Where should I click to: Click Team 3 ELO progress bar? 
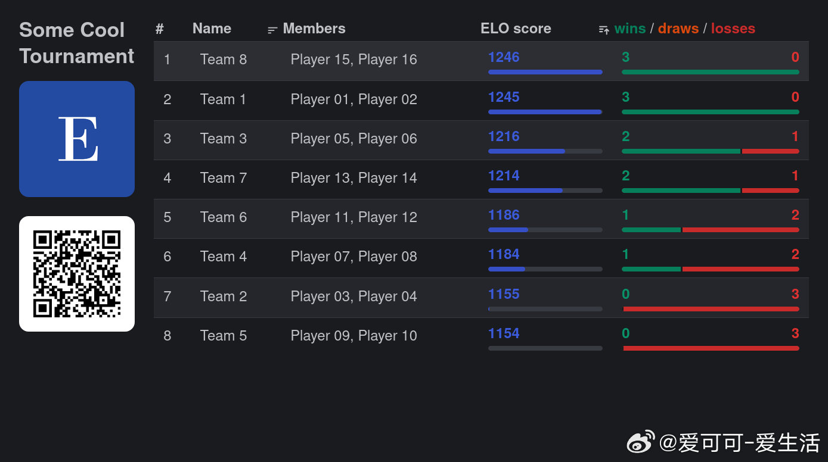pos(545,151)
